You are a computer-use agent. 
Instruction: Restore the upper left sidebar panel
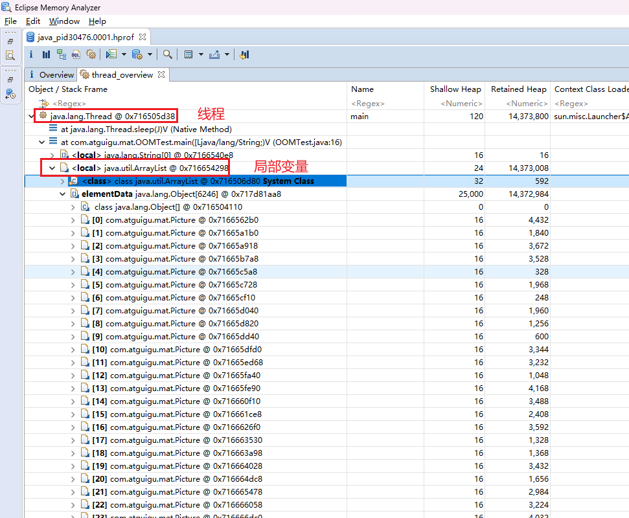pyautogui.click(x=10, y=41)
